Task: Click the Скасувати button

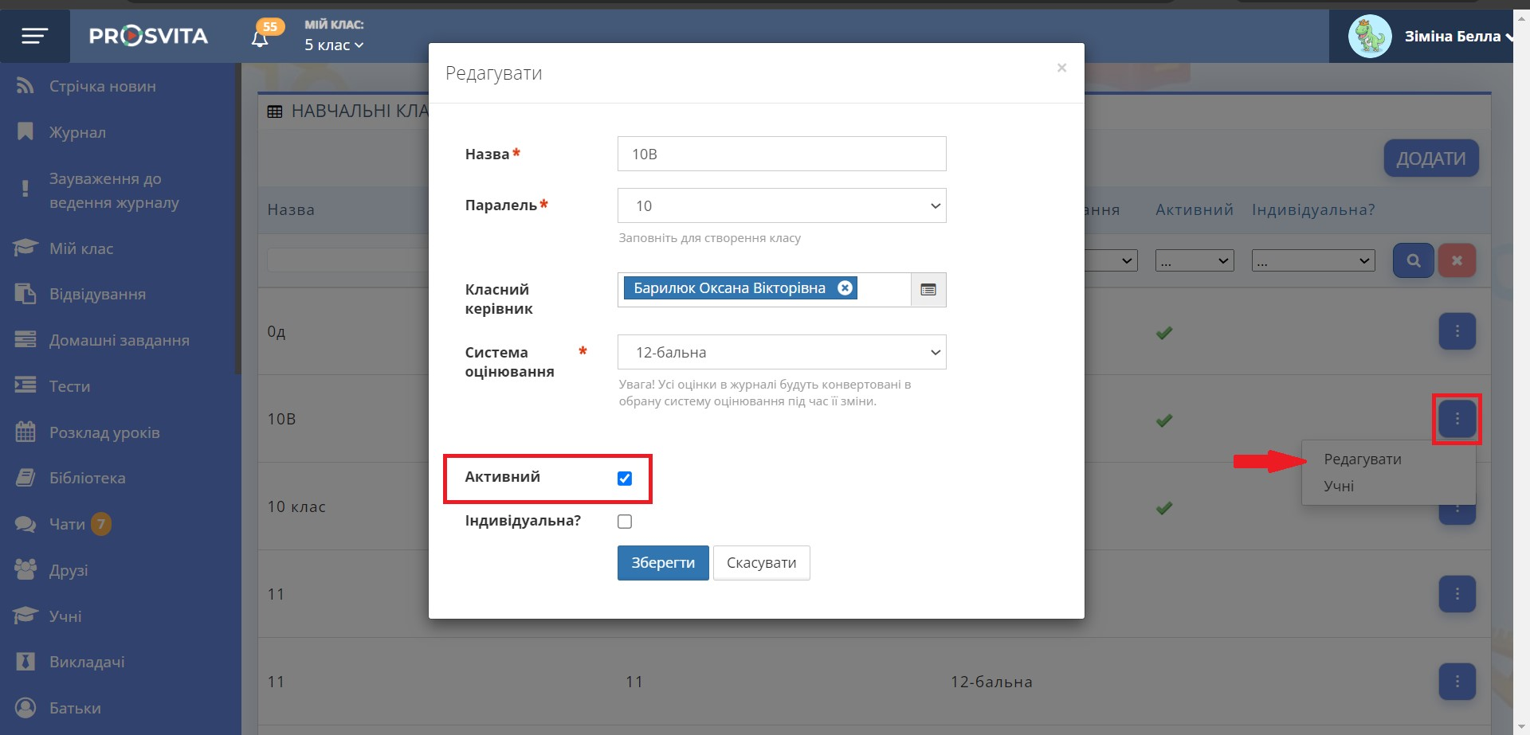Action: 761,563
